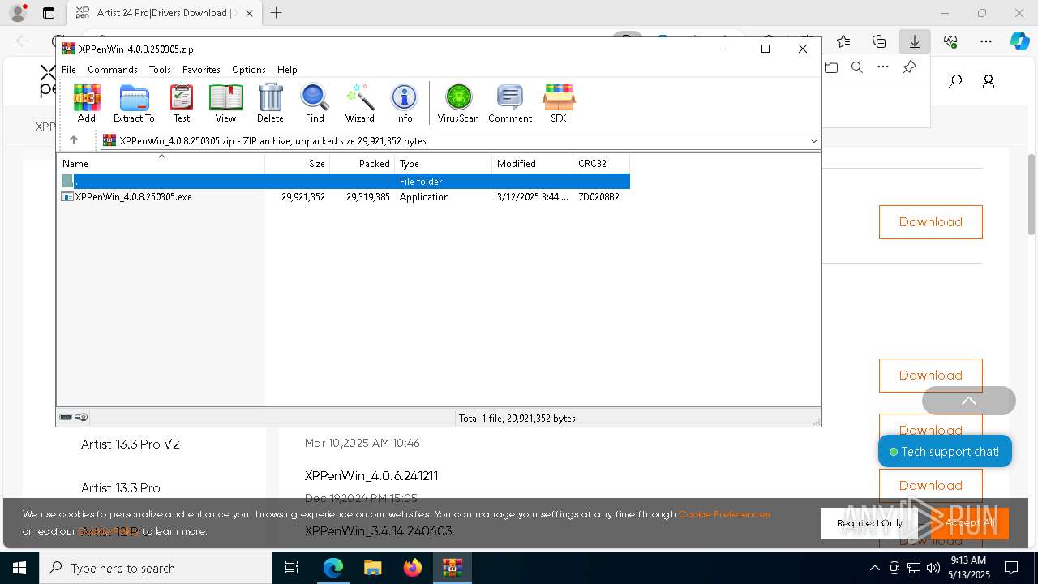Click the status bar key icon
The image size is (1038, 584).
point(81,418)
